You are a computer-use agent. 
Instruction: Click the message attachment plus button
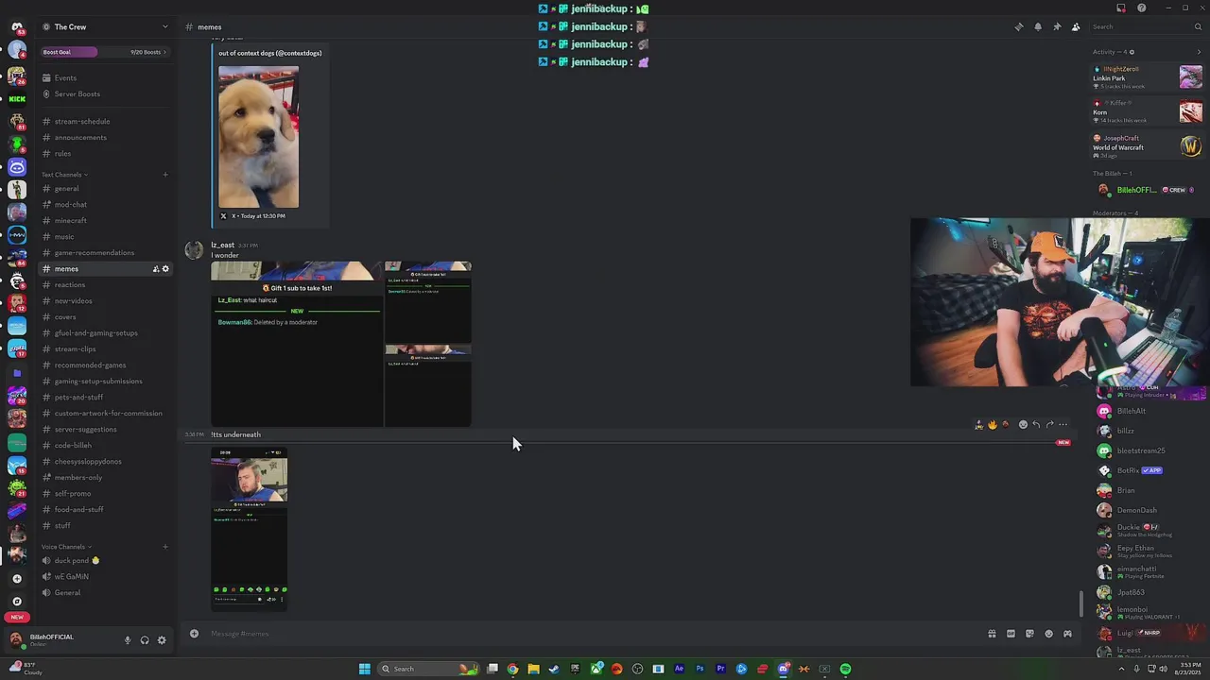[x=194, y=634]
